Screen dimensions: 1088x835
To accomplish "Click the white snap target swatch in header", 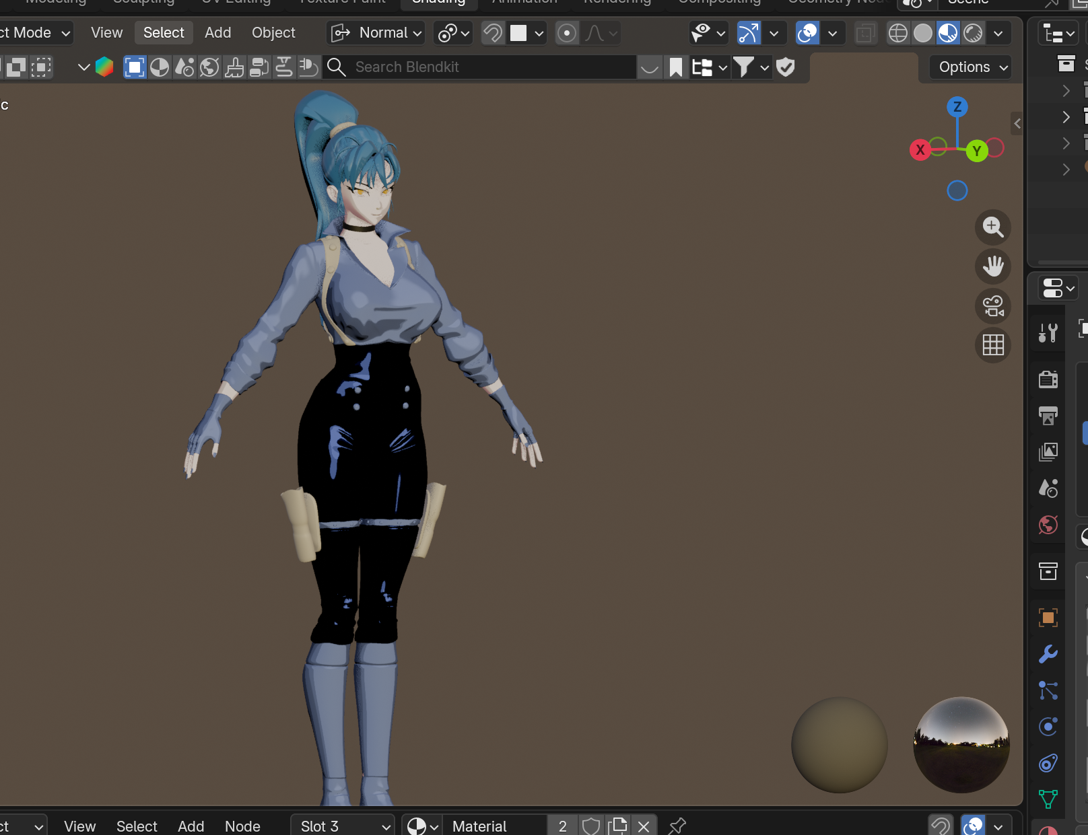I will [x=518, y=33].
